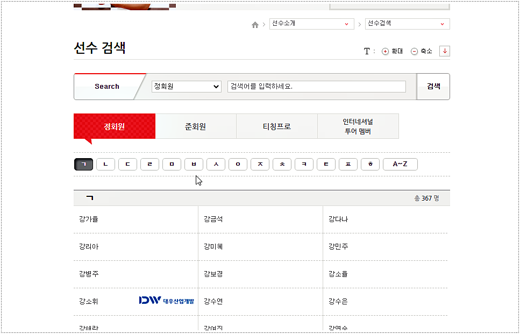
Task: Open the 선수검색 breadcrumb dropdown
Action: [x=408, y=24]
